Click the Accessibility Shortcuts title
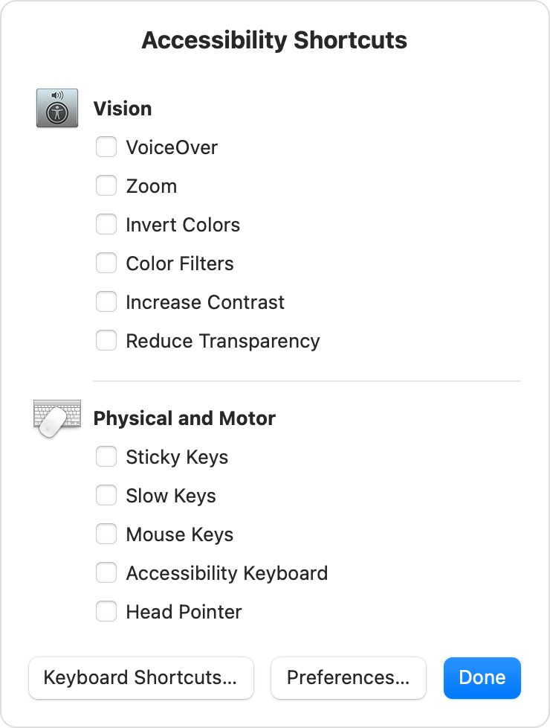The height and width of the screenshot is (728, 550). click(274, 40)
